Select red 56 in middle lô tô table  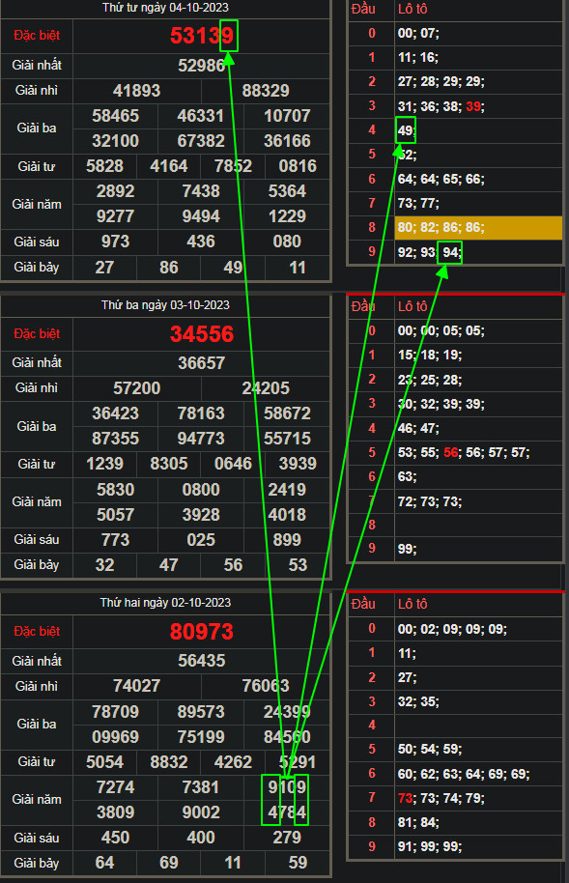(x=451, y=452)
